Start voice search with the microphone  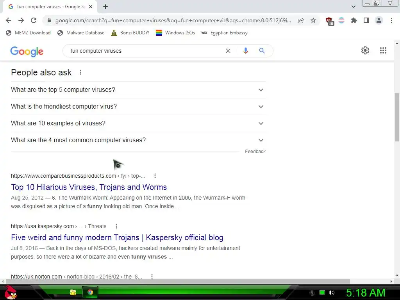click(245, 51)
